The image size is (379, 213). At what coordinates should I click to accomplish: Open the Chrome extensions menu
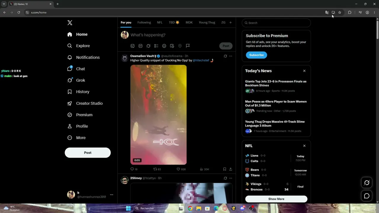350,12
